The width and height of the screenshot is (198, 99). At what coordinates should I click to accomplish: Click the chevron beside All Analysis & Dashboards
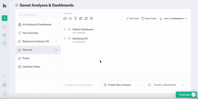(x=56, y=25)
